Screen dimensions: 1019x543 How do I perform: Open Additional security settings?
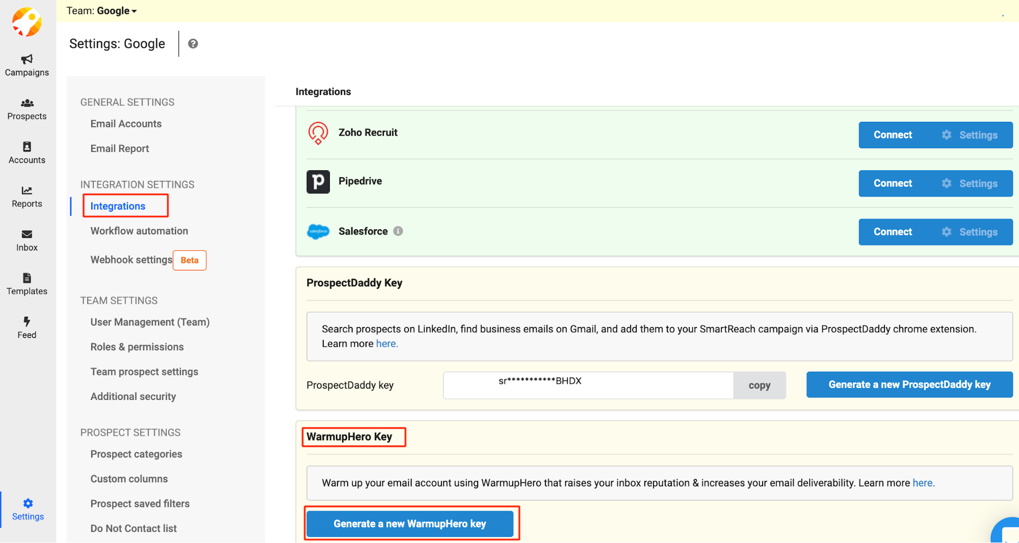click(x=133, y=397)
